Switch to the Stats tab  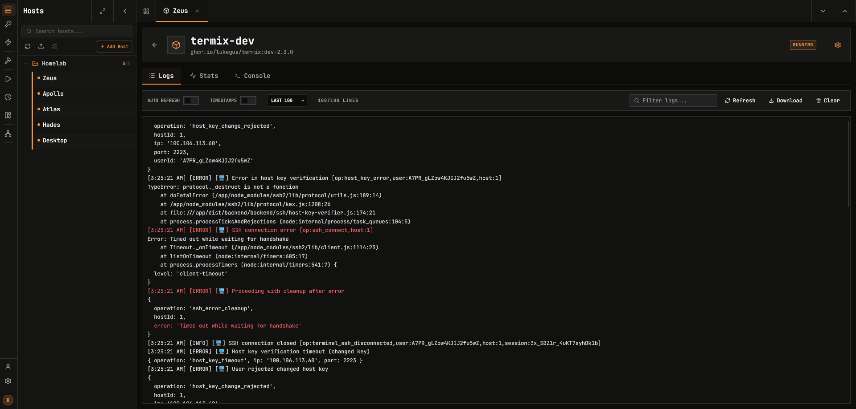coord(204,76)
